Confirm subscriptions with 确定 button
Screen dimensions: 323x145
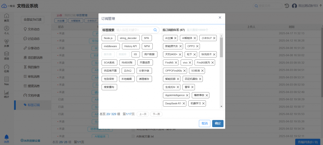point(218,124)
